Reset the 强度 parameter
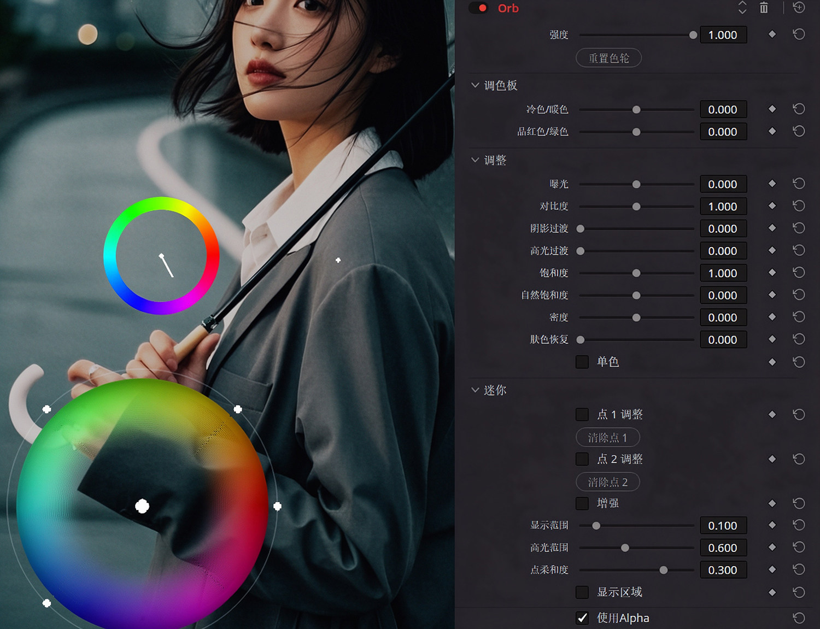Screen dimensions: 820x629 [799, 34]
